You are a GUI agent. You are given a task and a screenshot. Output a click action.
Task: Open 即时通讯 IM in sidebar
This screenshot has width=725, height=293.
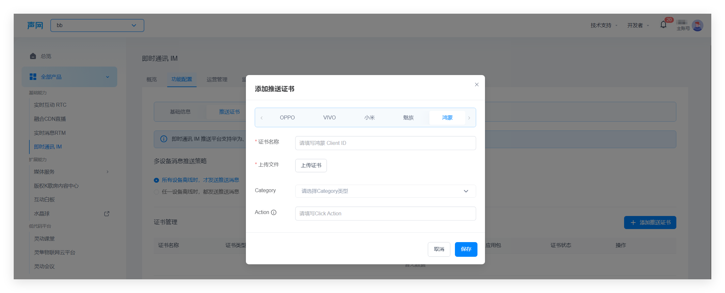48,147
